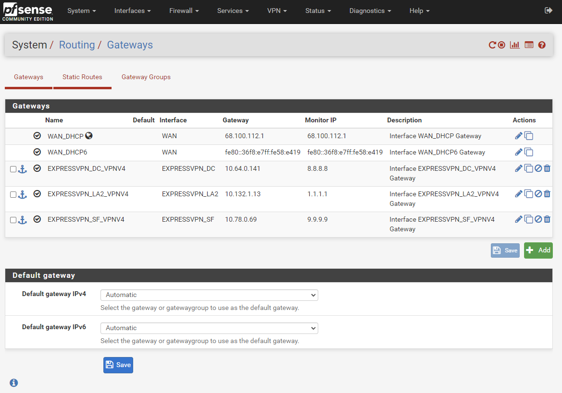Disable EXPRESSVPN_DC_VPNV4 gateway
The image size is (562, 393).
[538, 168]
